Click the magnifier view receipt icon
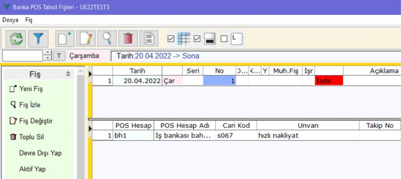401x179 pixels. click(107, 39)
